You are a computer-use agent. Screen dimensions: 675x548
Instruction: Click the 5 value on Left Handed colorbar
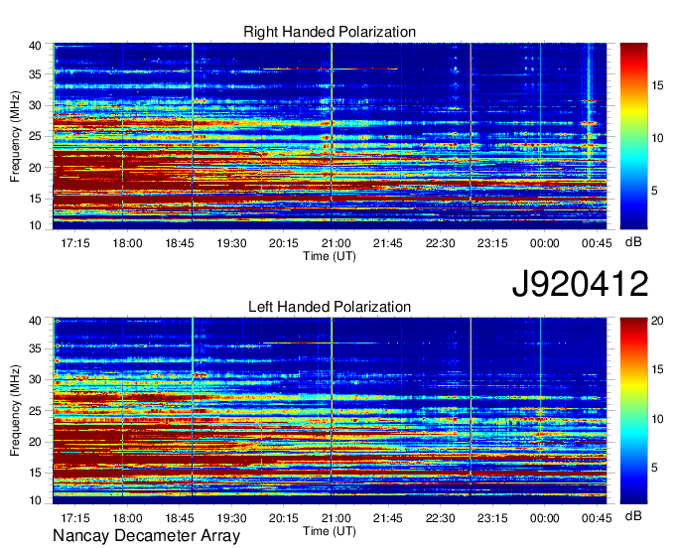(x=654, y=468)
